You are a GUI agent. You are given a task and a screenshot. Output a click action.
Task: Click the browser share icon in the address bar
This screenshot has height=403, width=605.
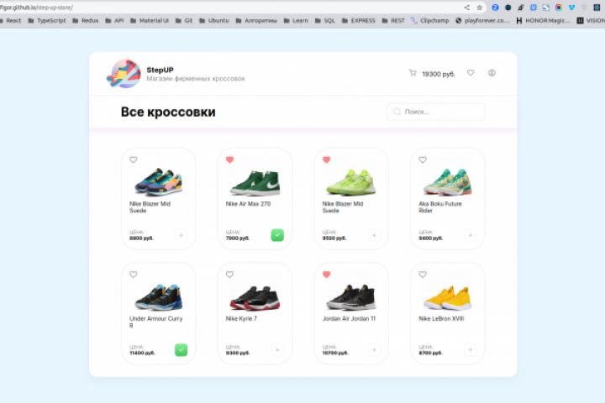pos(467,8)
